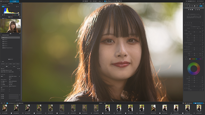Collapse the Exif panel section
This screenshot has height=115, width=205.
coord(1,62)
